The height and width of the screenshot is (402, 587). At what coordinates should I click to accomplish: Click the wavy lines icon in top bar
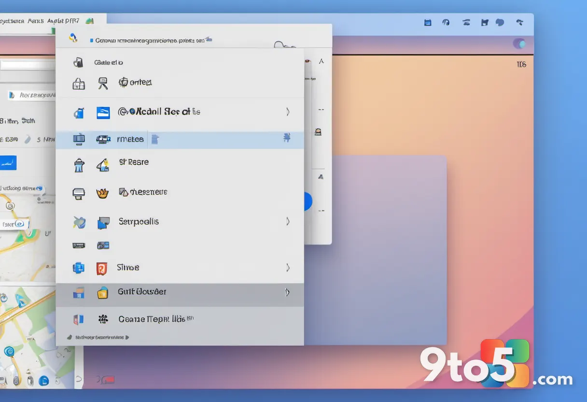[466, 22]
